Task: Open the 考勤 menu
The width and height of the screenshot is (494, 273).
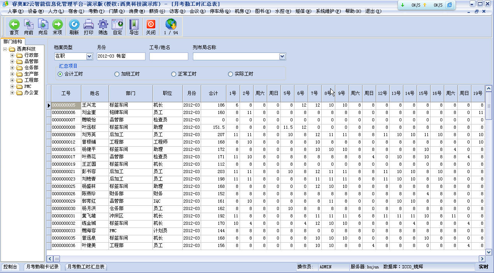Action: tap(96, 11)
